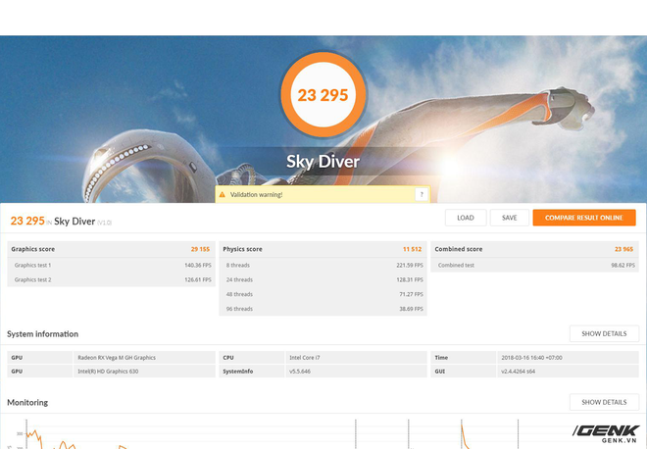Click the GUI label cell
The width and height of the screenshot is (647, 449).
(464, 371)
